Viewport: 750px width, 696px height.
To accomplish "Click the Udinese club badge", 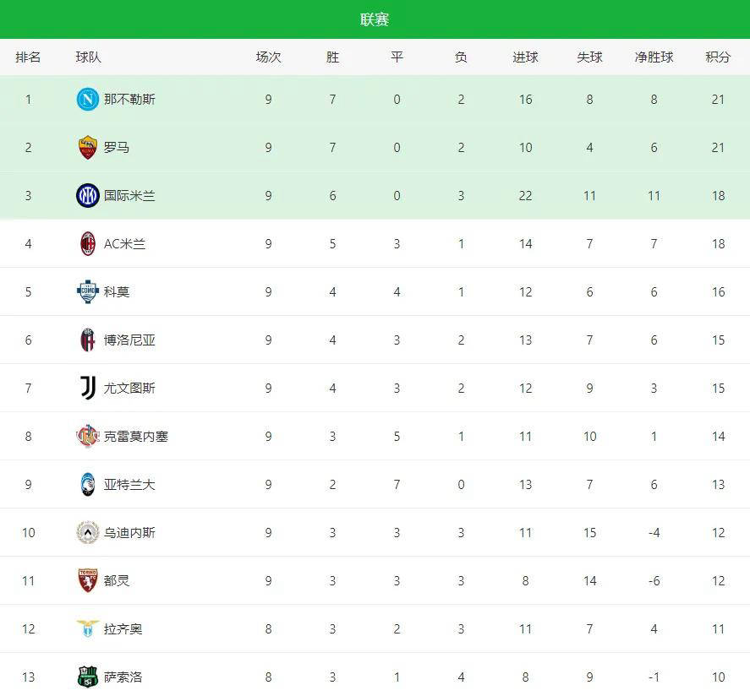I will [88, 533].
